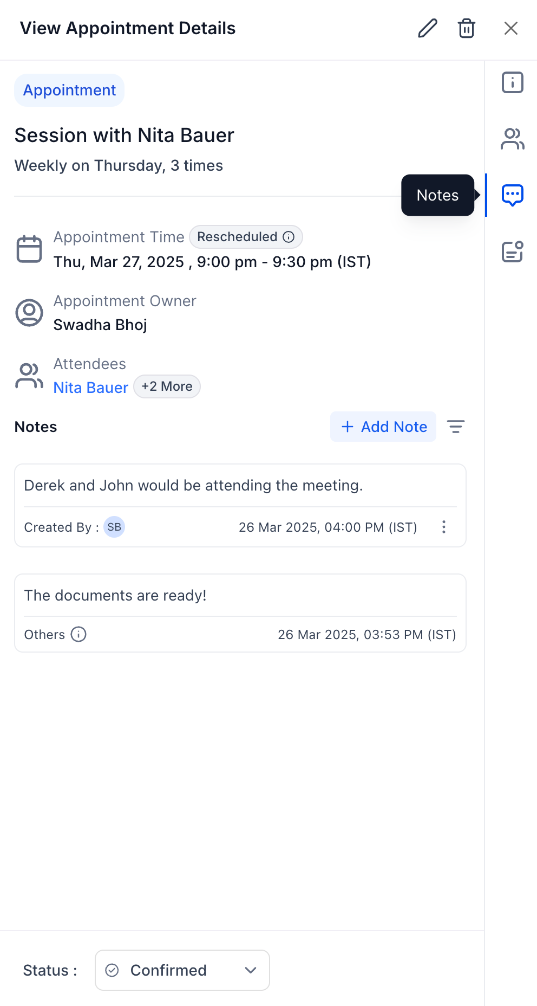Select the Notes chat bubble icon
The image size is (537, 1006).
coord(512,195)
